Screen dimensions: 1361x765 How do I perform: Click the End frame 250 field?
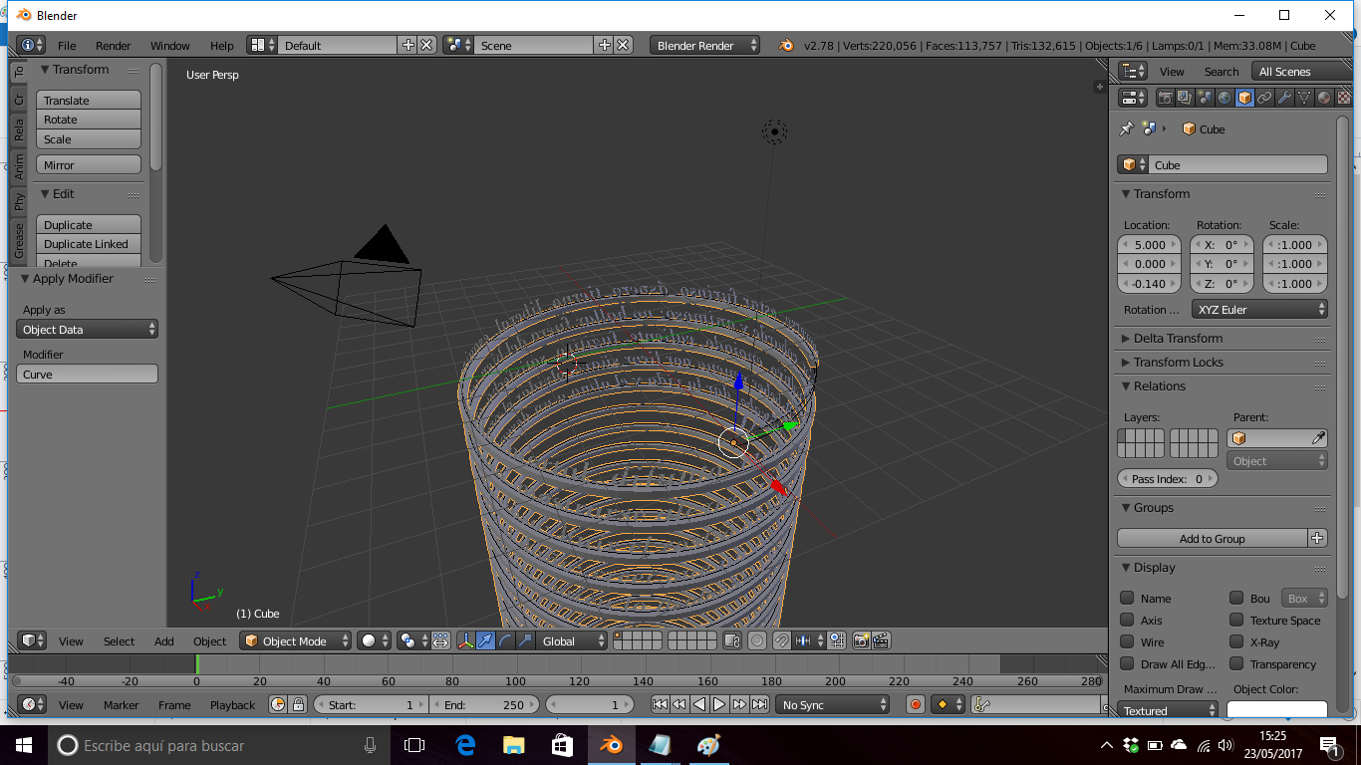pos(484,704)
